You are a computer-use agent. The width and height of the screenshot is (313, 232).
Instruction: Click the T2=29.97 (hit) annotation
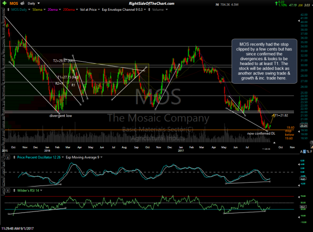[x=64, y=61]
